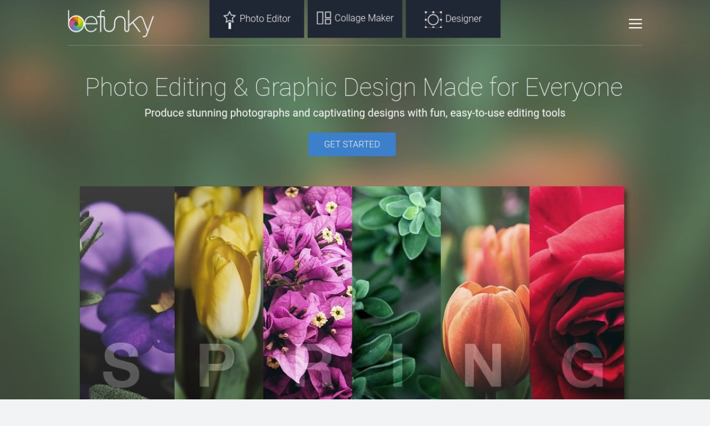Click the main headline text
Image resolution: width=710 pixels, height=426 pixels.
354,88
